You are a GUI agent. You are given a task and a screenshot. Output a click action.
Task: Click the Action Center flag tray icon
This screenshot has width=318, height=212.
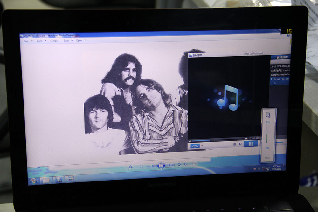pos(254,169)
